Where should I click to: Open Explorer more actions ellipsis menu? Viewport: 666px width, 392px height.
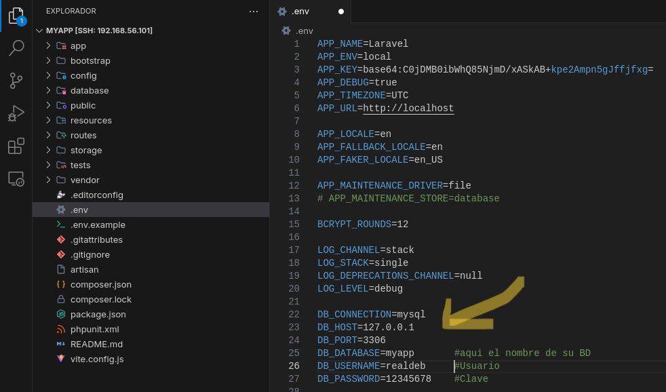(254, 12)
